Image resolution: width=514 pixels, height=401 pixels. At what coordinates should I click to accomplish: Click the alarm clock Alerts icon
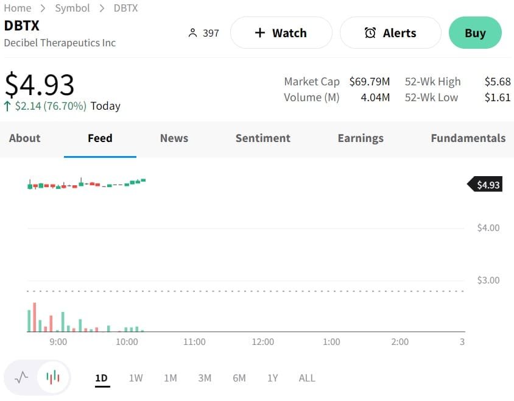click(x=370, y=33)
